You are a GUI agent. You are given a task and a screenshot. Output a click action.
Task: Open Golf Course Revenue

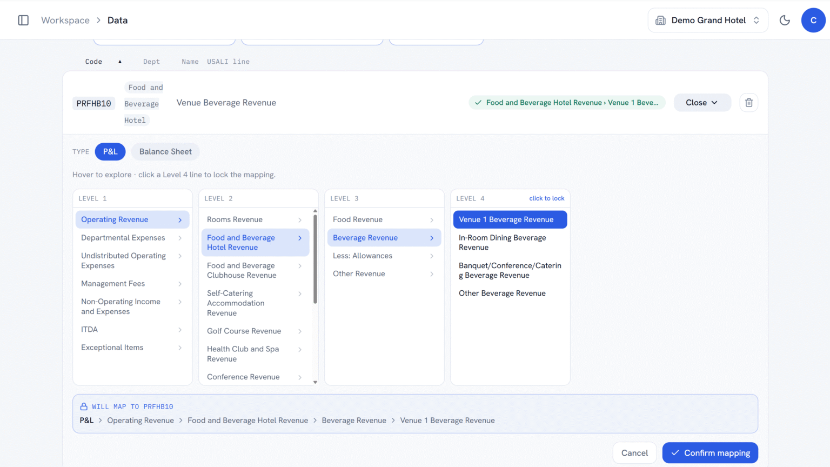click(255, 331)
